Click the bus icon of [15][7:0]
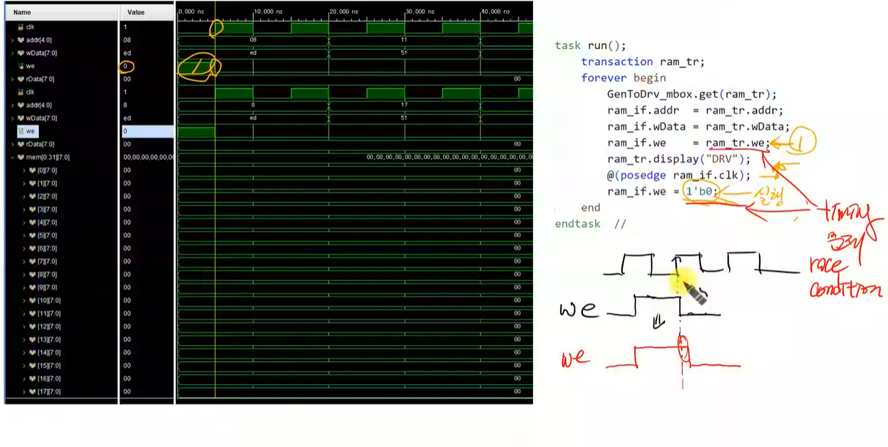 click(x=32, y=366)
